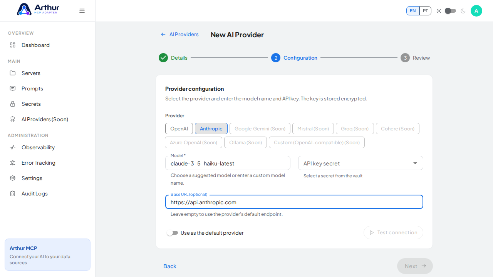
Task: Click the Servers folder icon
Action: coord(13,73)
